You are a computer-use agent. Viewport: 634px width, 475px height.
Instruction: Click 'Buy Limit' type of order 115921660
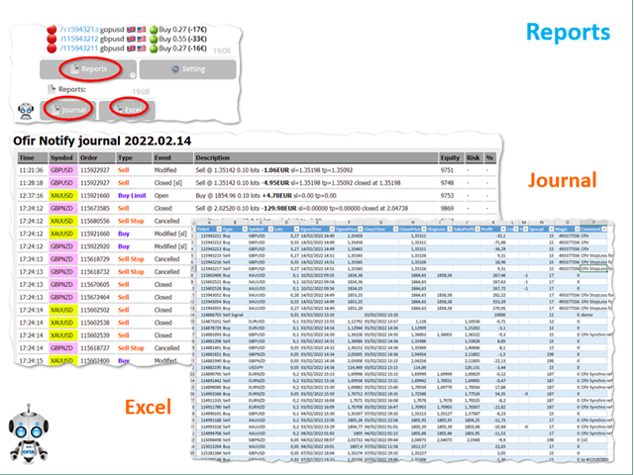coord(132,196)
